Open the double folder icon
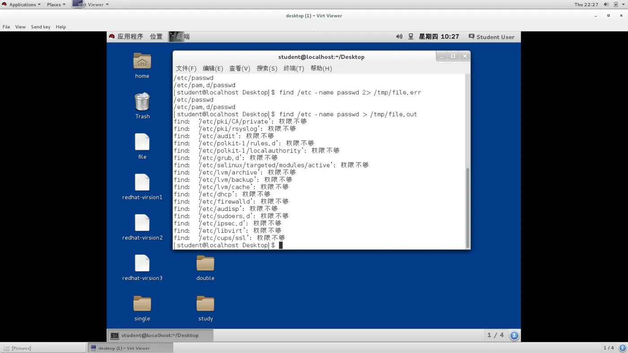628x353 pixels. point(205,263)
